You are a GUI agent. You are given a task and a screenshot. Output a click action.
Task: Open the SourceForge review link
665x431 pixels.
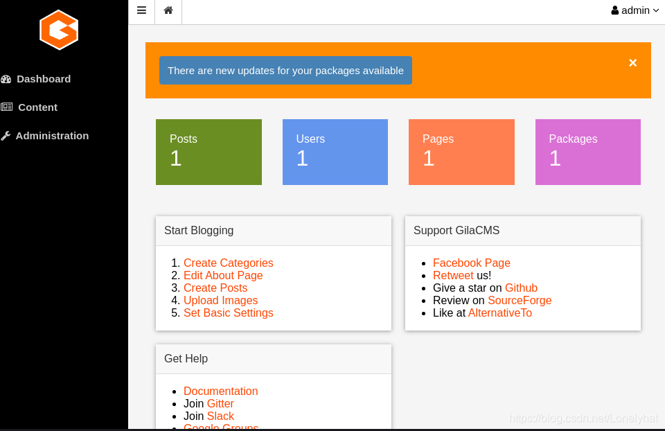point(520,300)
